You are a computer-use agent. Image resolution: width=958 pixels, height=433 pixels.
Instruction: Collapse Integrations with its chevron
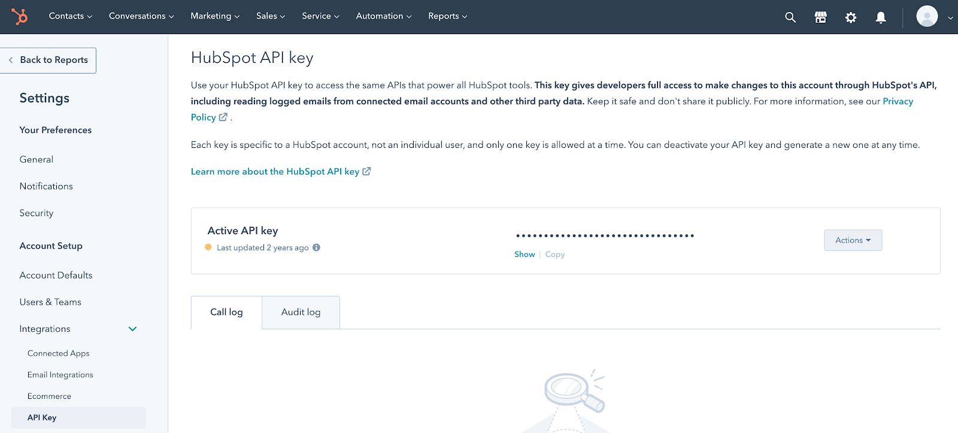pos(133,329)
